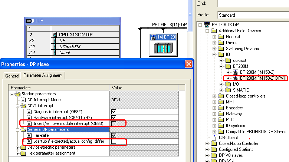Select the Closed-Loop Controller folder
The width and height of the screenshot is (289, 162).
click(239, 143)
